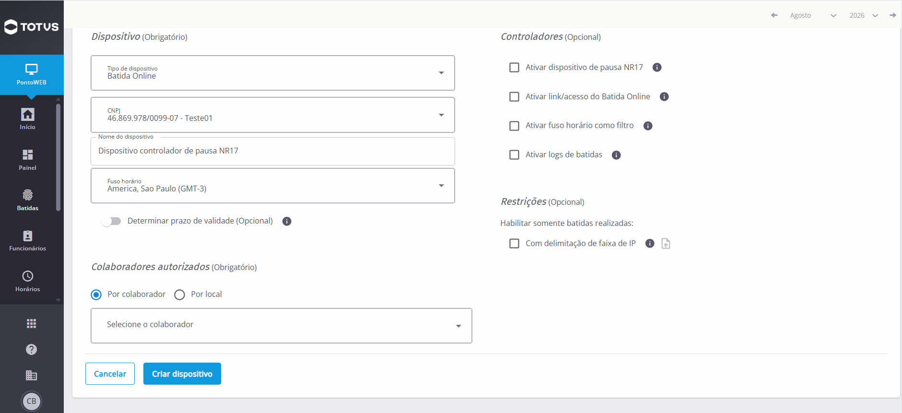The height and width of the screenshot is (413, 902).
Task: Show info for Batida Online link option
Action: pyautogui.click(x=664, y=97)
